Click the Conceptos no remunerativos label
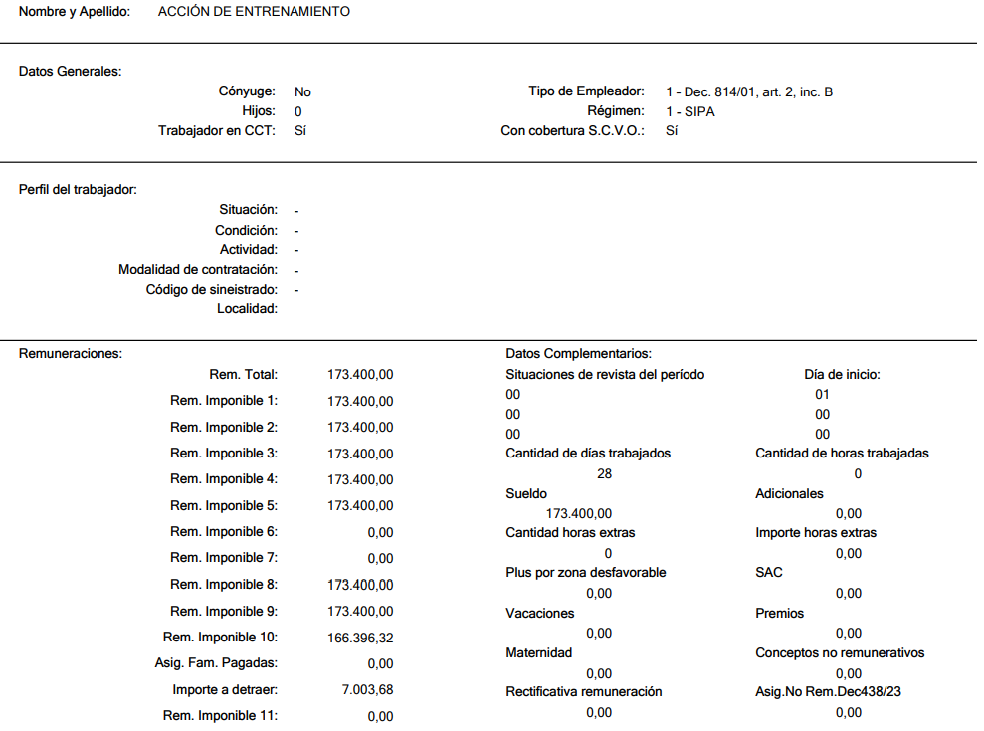 (x=840, y=652)
